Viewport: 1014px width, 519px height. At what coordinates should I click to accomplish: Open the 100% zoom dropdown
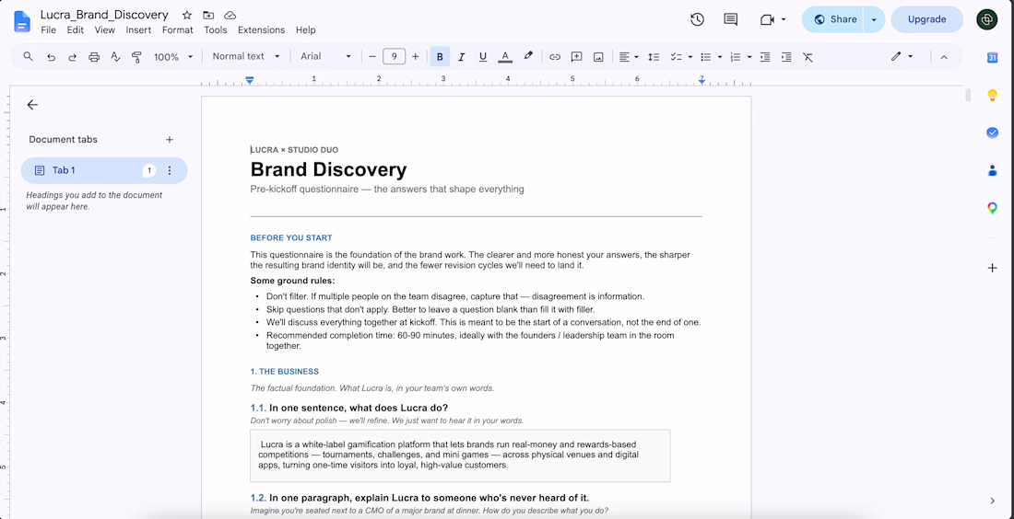[x=173, y=57]
